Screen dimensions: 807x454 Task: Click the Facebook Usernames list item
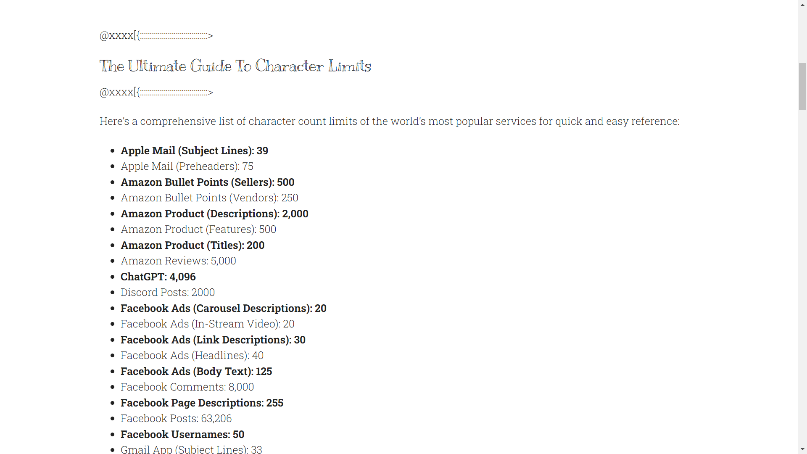182,434
